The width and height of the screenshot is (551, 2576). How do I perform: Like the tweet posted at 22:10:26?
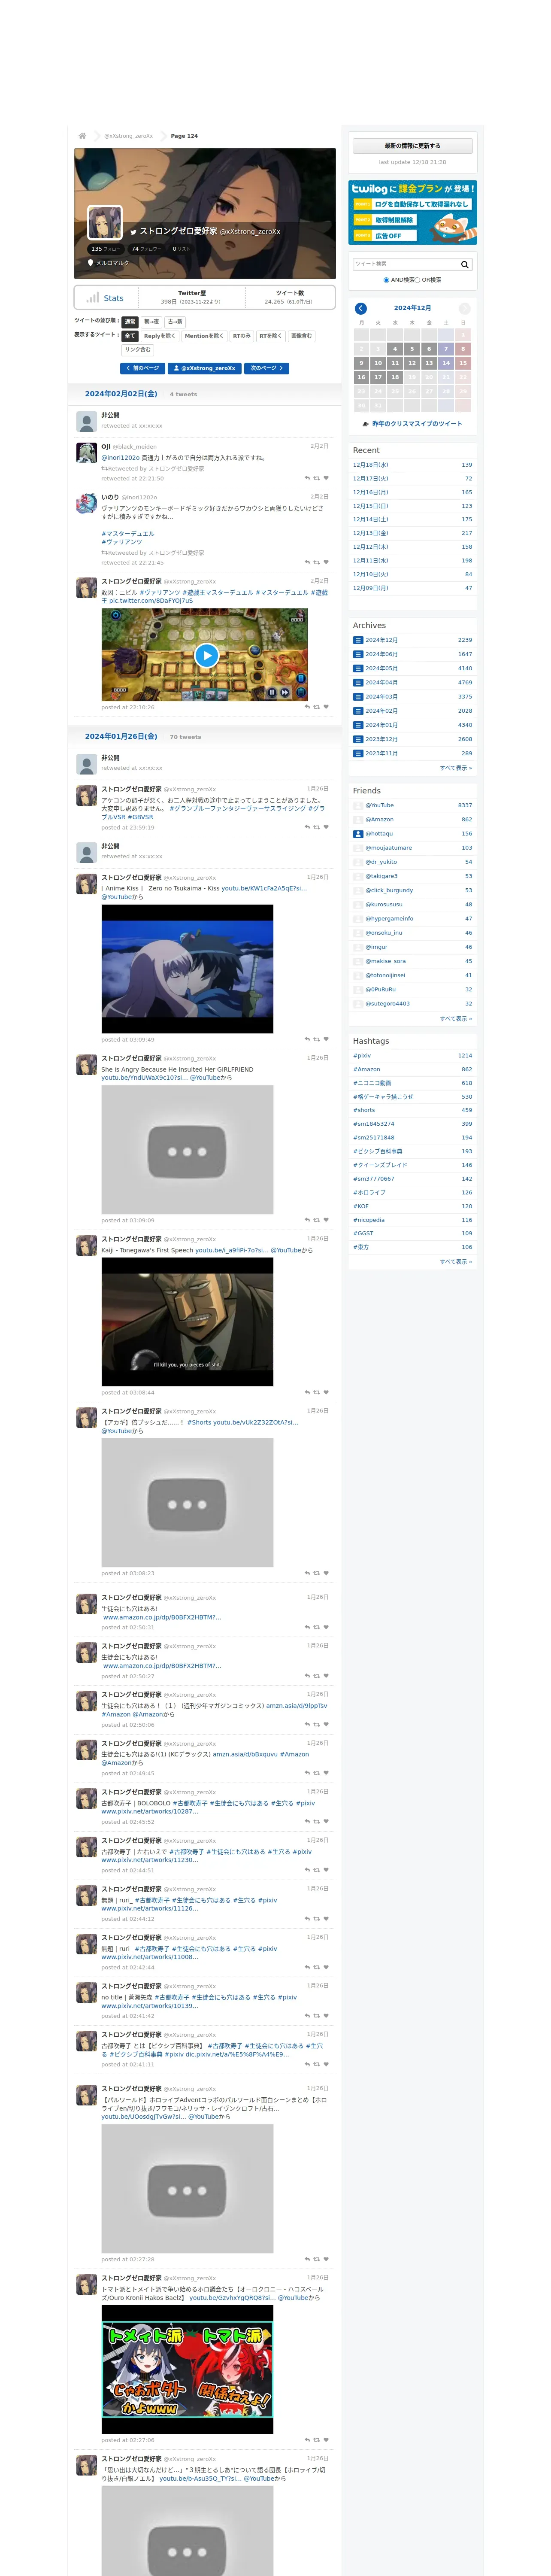click(326, 707)
